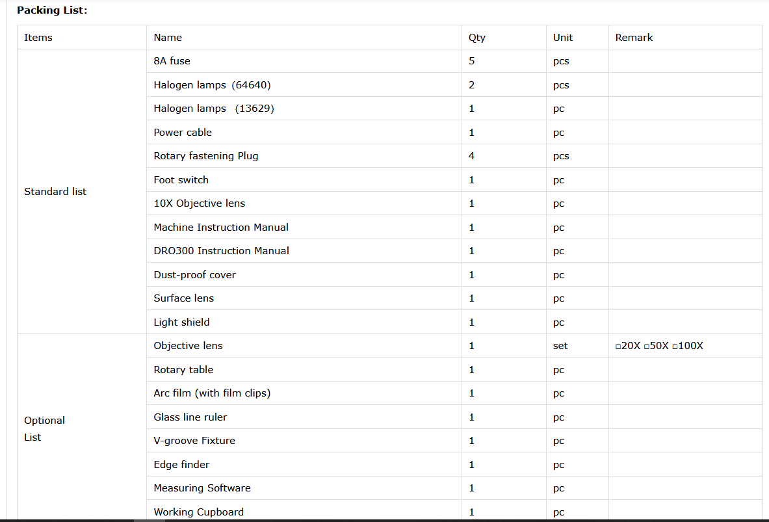Click the 10X Objective lens entry

(x=200, y=203)
